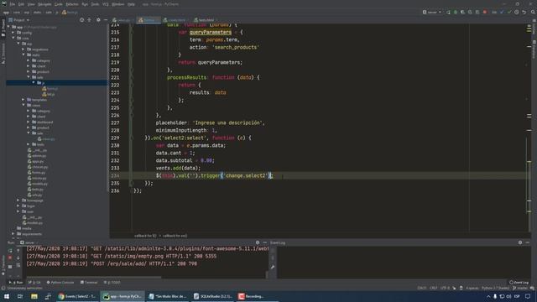537x302 pixels.
Task: Open the Run menu
Action: (85, 4)
